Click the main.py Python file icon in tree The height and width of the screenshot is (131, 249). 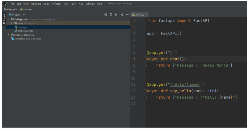(16, 27)
